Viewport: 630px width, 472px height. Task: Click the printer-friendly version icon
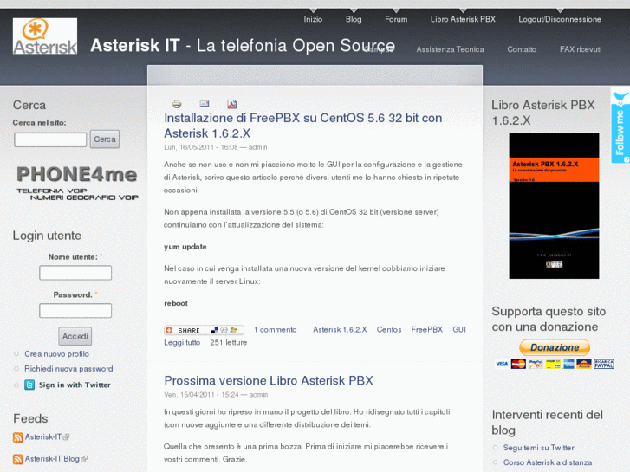tap(177, 104)
